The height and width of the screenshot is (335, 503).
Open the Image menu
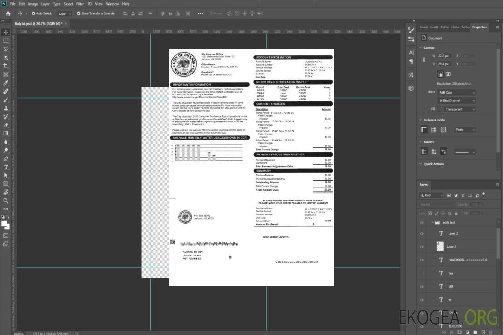click(x=33, y=4)
